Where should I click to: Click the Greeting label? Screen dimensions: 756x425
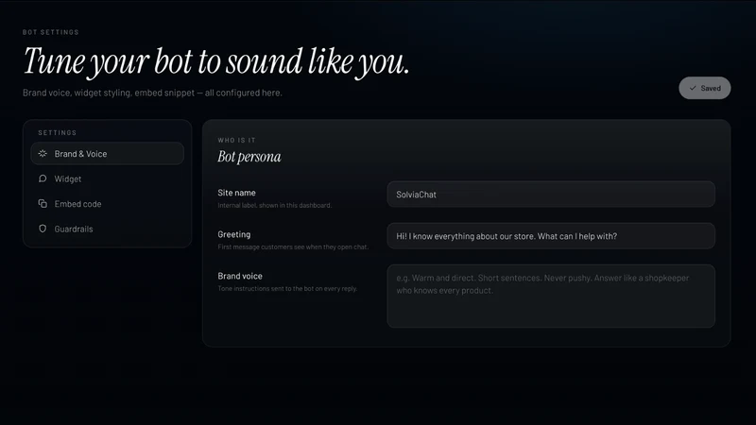(x=233, y=234)
